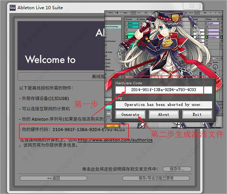The width and height of the screenshot is (227, 194).
Task: Click the line 外部存储设备(比如USB)
Action: pyautogui.click(x=44, y=99)
